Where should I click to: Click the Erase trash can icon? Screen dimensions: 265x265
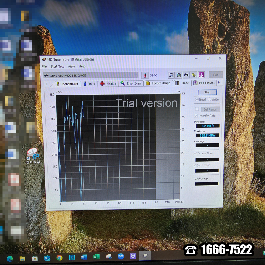(177, 83)
